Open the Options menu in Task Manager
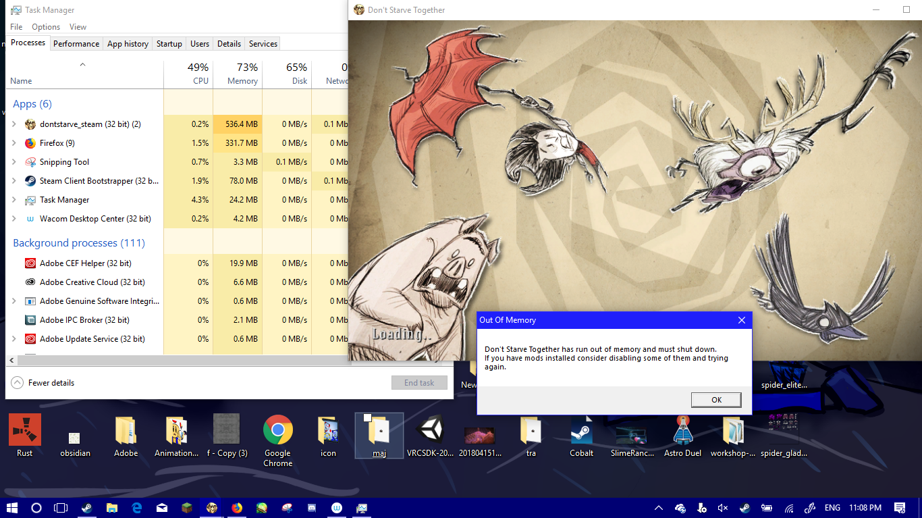This screenshot has width=922, height=518. click(46, 27)
